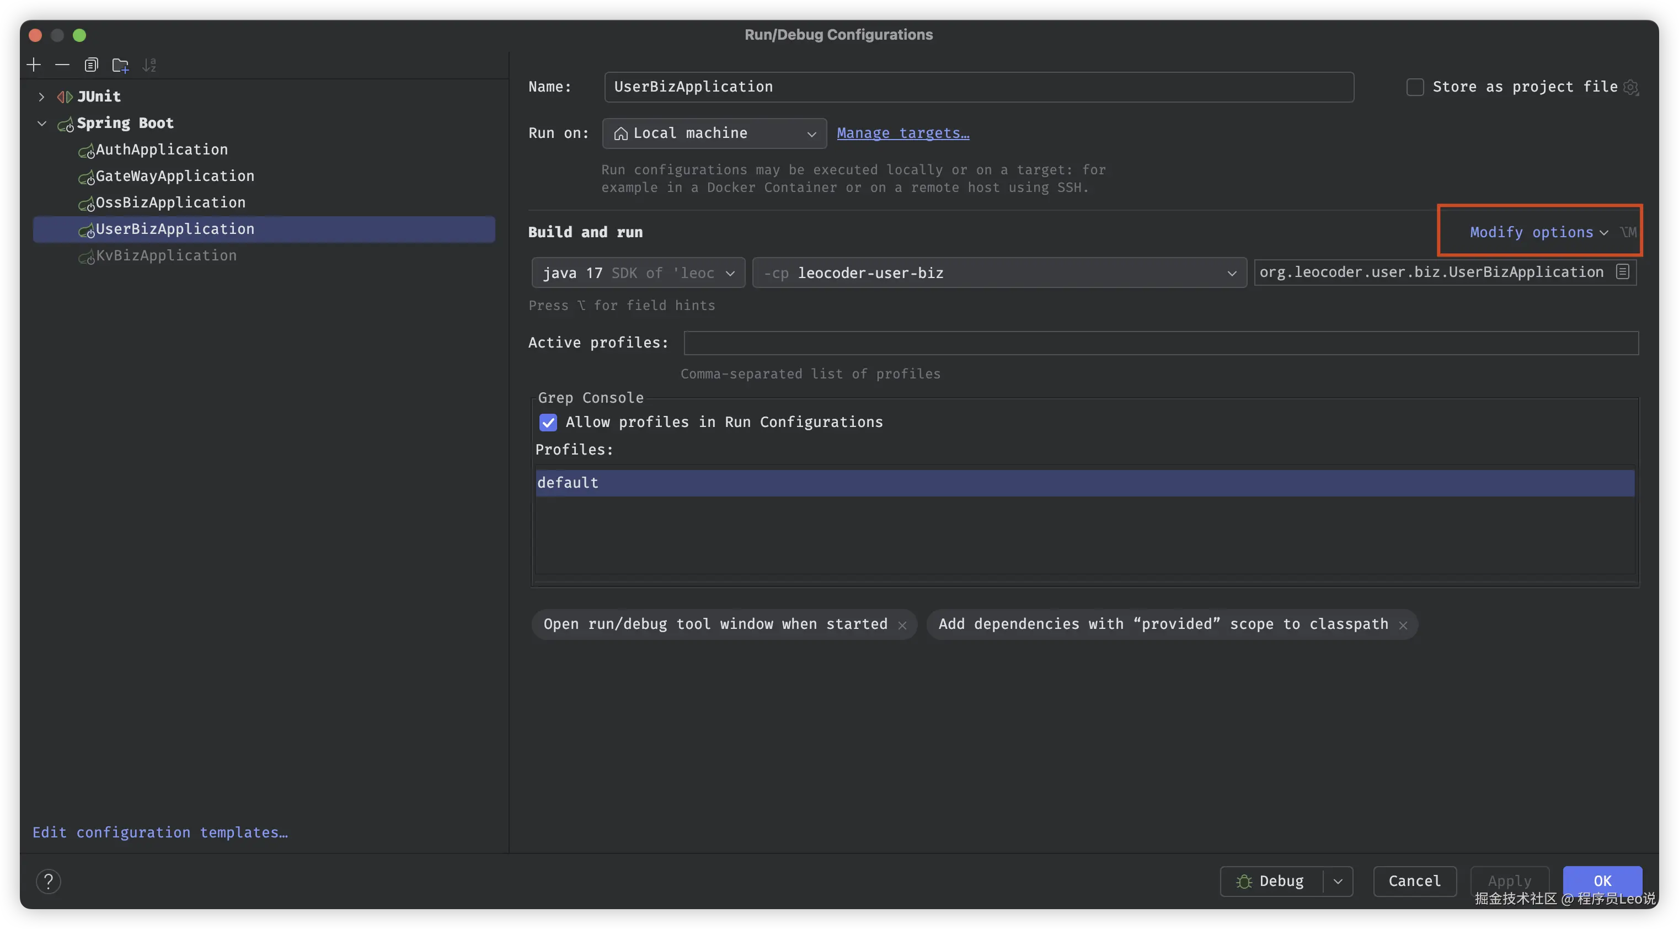Click the Cancel button
This screenshot has width=1679, height=929.
pyautogui.click(x=1414, y=882)
